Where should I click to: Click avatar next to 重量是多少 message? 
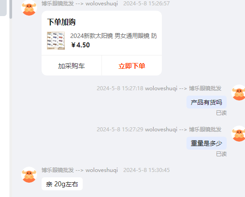[239, 134]
